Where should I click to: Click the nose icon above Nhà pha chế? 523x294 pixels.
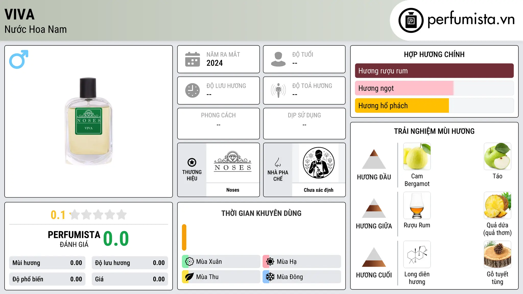tap(278, 162)
